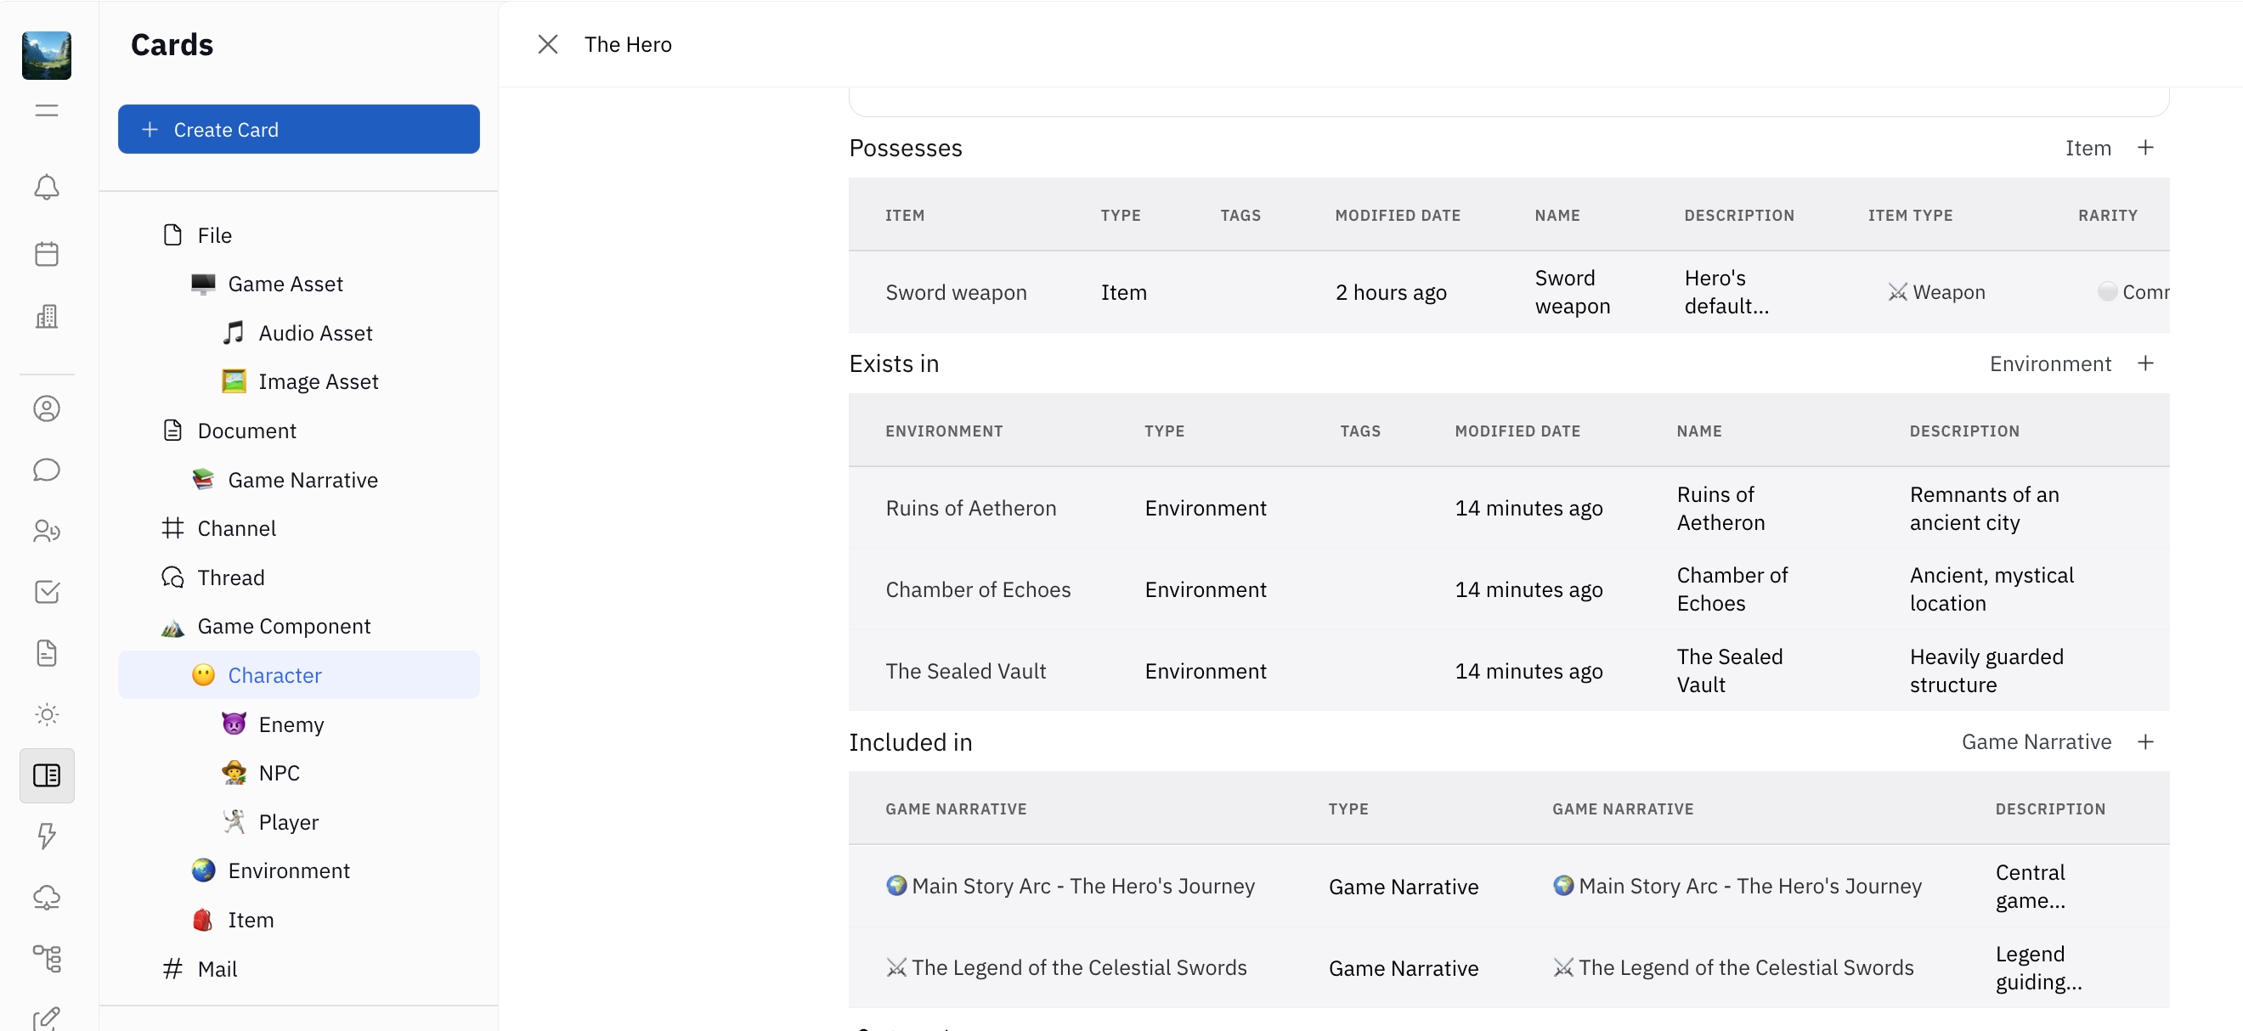Screen dimensions: 2243x1031
Task: Open the Audio Asset card type
Action: tap(315, 333)
